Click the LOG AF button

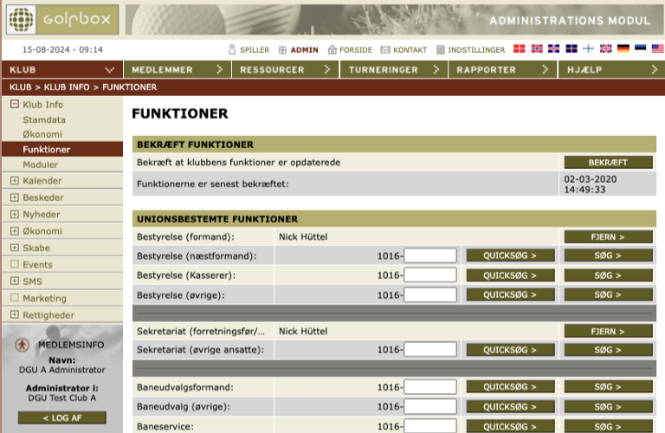62,417
